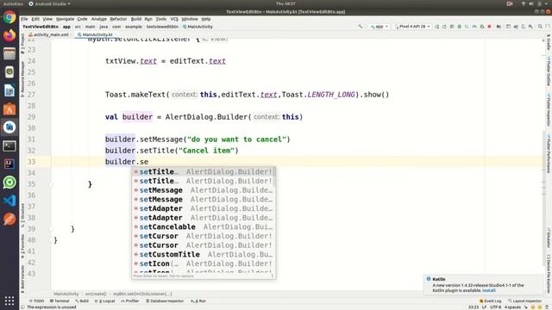Toggle the Build Variants side panel
The height and width of the screenshot is (310, 552).
point(23,278)
